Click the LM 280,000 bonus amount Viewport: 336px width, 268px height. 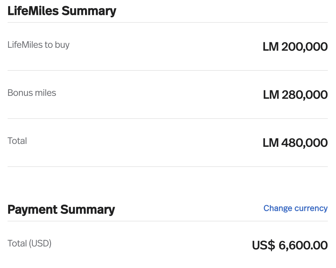coord(295,95)
